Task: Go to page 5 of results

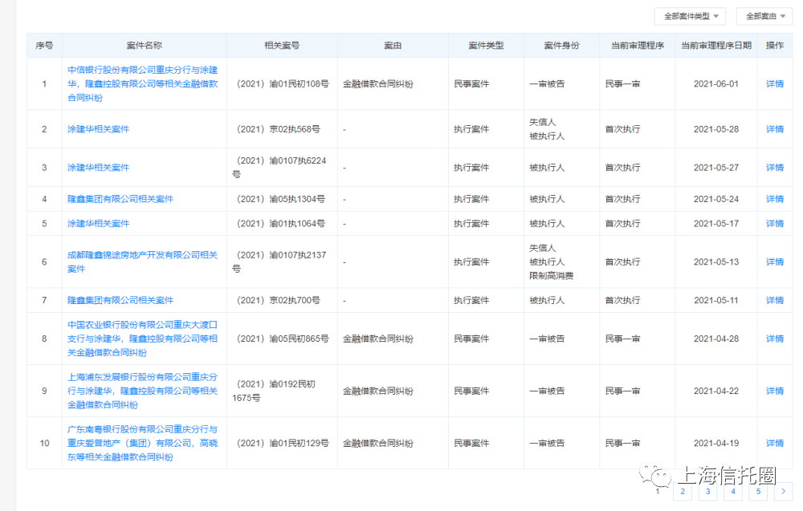Action: pyautogui.click(x=758, y=491)
